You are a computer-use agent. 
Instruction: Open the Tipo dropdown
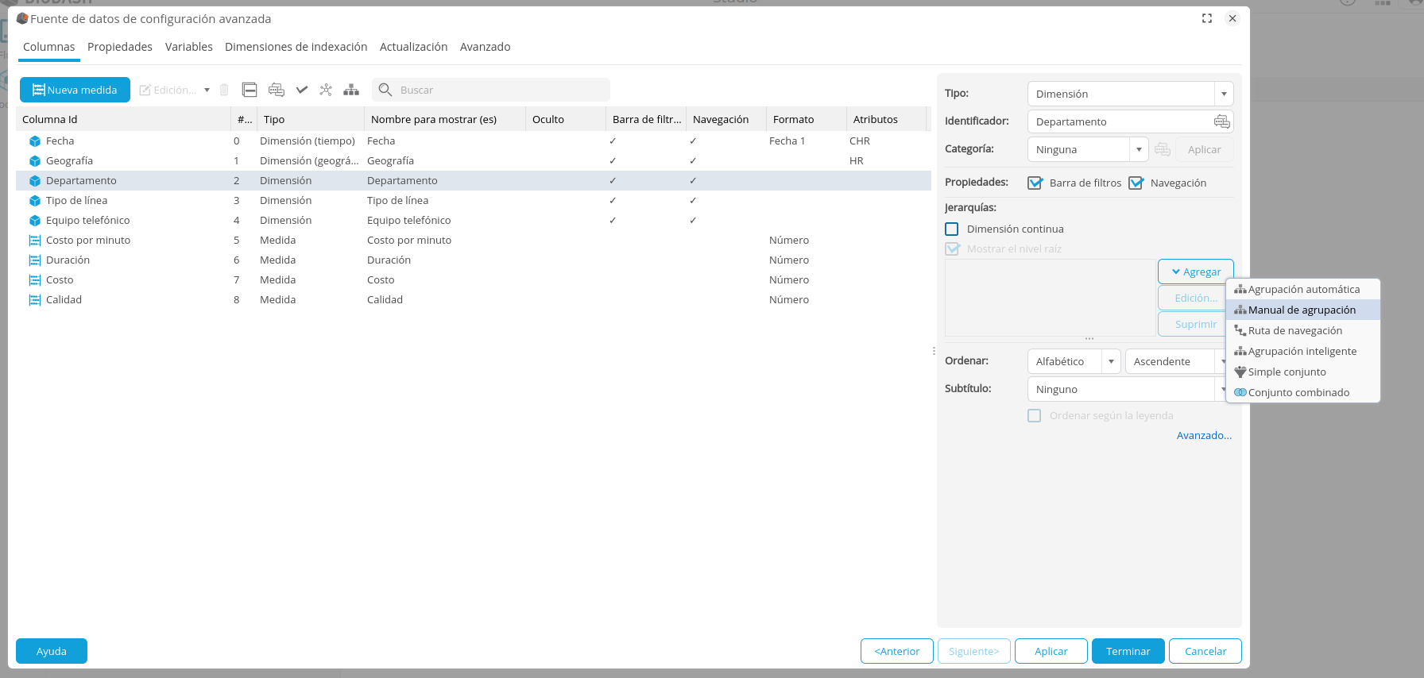1224,94
